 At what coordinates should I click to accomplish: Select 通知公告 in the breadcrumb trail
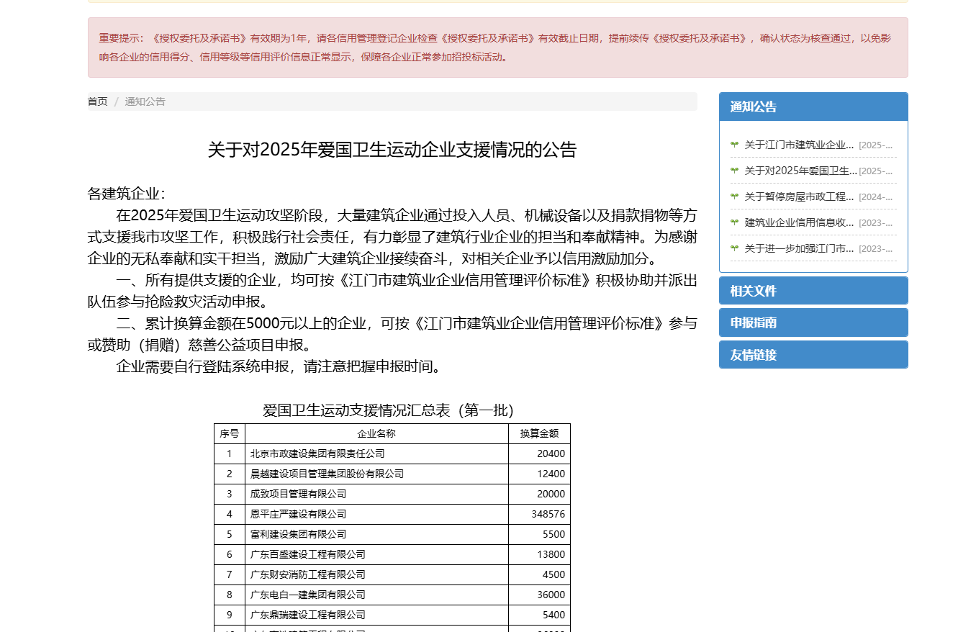(x=145, y=101)
